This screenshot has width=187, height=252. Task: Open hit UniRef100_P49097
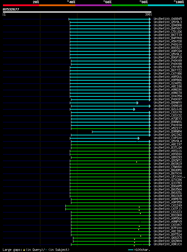click(x=168, y=99)
